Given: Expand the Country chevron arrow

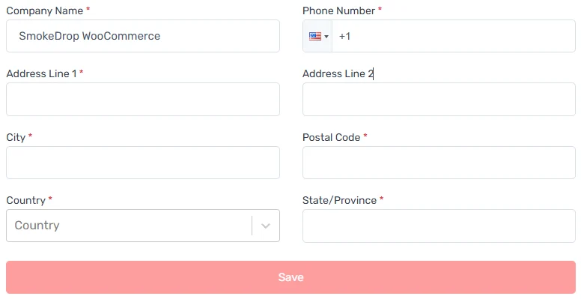Looking at the screenshot, I should (x=266, y=226).
